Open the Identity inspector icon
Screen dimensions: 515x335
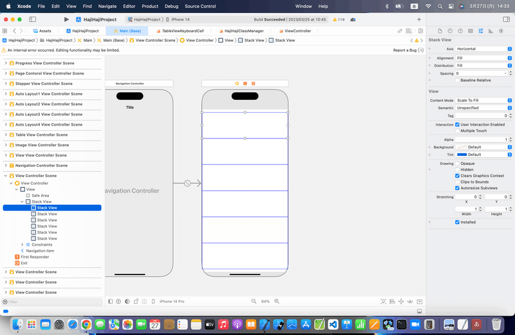pos(471,31)
